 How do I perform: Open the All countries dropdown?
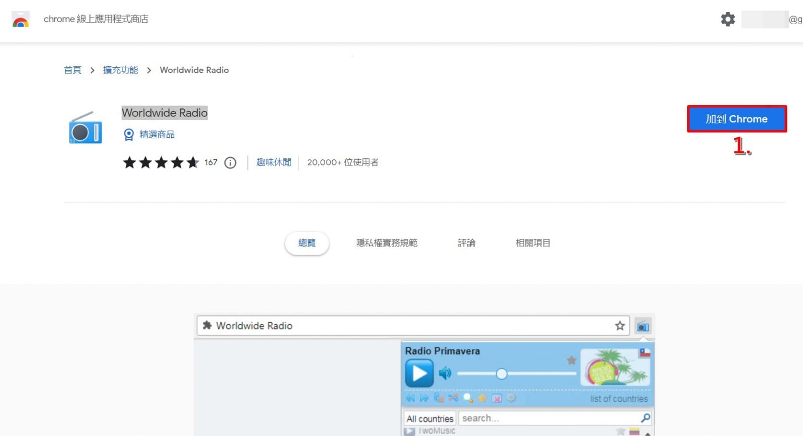pyautogui.click(x=430, y=418)
